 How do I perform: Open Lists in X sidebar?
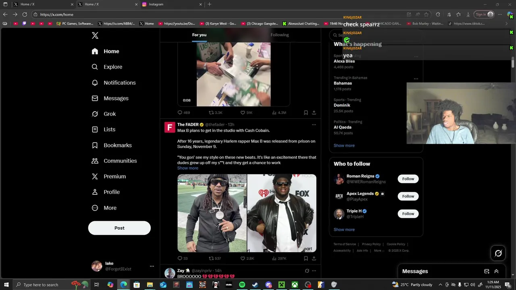[x=104, y=129]
